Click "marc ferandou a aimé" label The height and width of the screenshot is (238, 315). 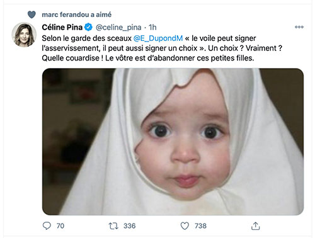point(77,14)
